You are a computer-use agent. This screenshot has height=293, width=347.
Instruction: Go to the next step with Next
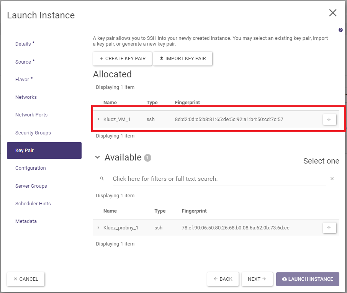point(257,279)
